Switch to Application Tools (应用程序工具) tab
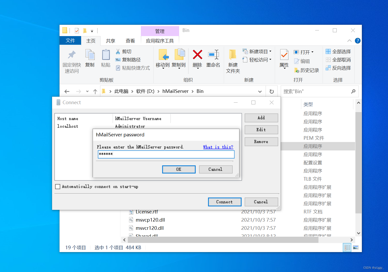 click(160, 41)
